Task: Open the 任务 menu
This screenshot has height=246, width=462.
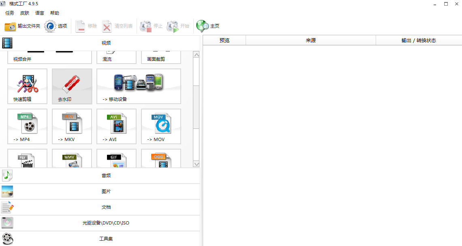Action: (10, 13)
